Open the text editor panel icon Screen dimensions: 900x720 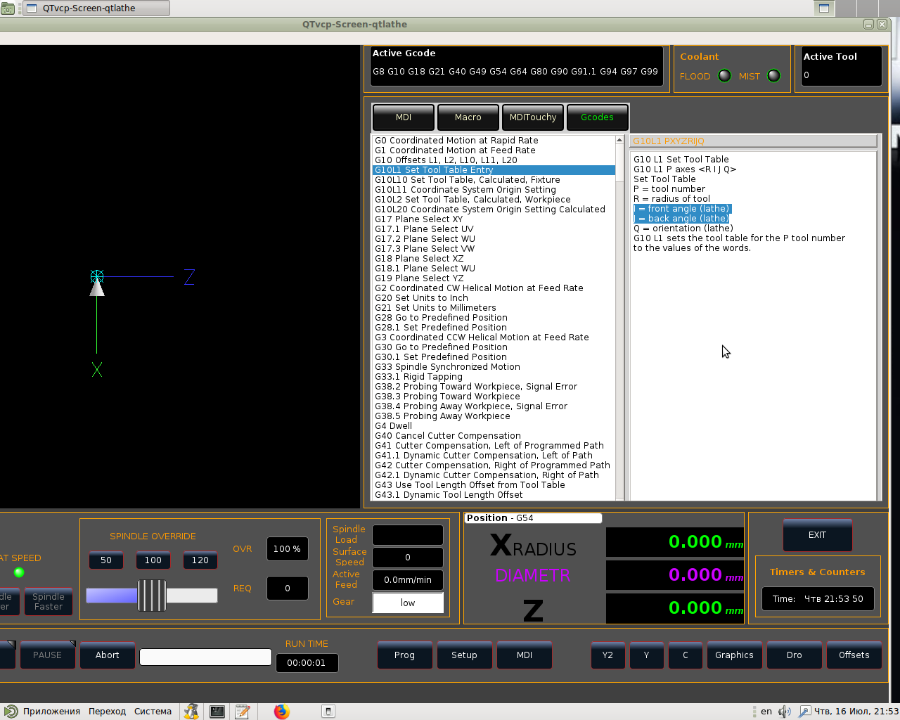click(x=243, y=712)
